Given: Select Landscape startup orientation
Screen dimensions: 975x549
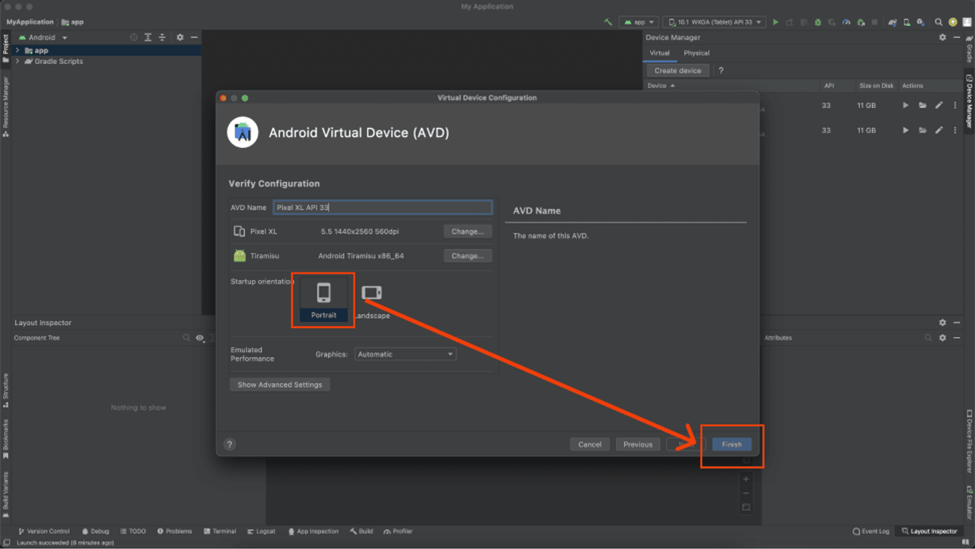Looking at the screenshot, I should [372, 301].
